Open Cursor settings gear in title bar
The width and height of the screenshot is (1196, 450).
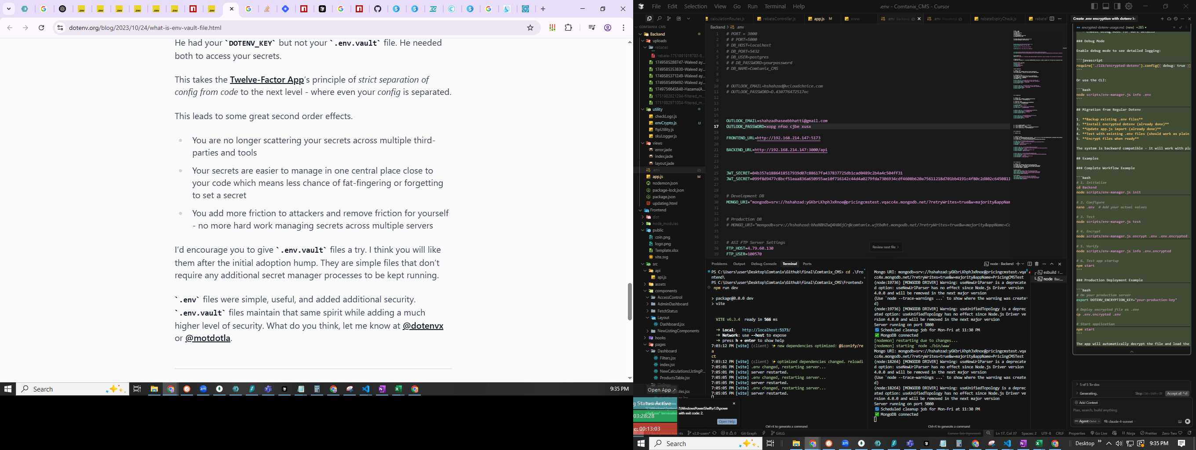click(1129, 6)
